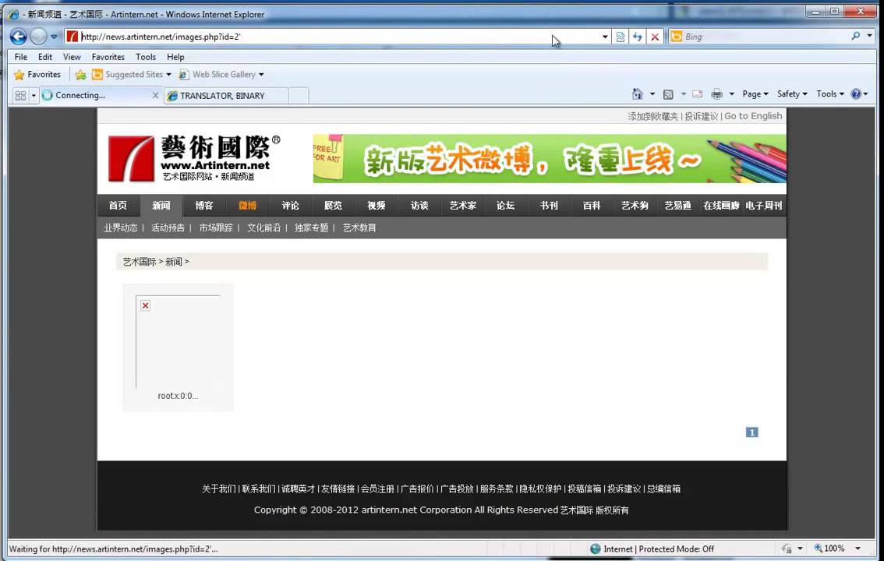Open the Suggested Sites dropdown
This screenshot has width=884, height=561.
132,74
